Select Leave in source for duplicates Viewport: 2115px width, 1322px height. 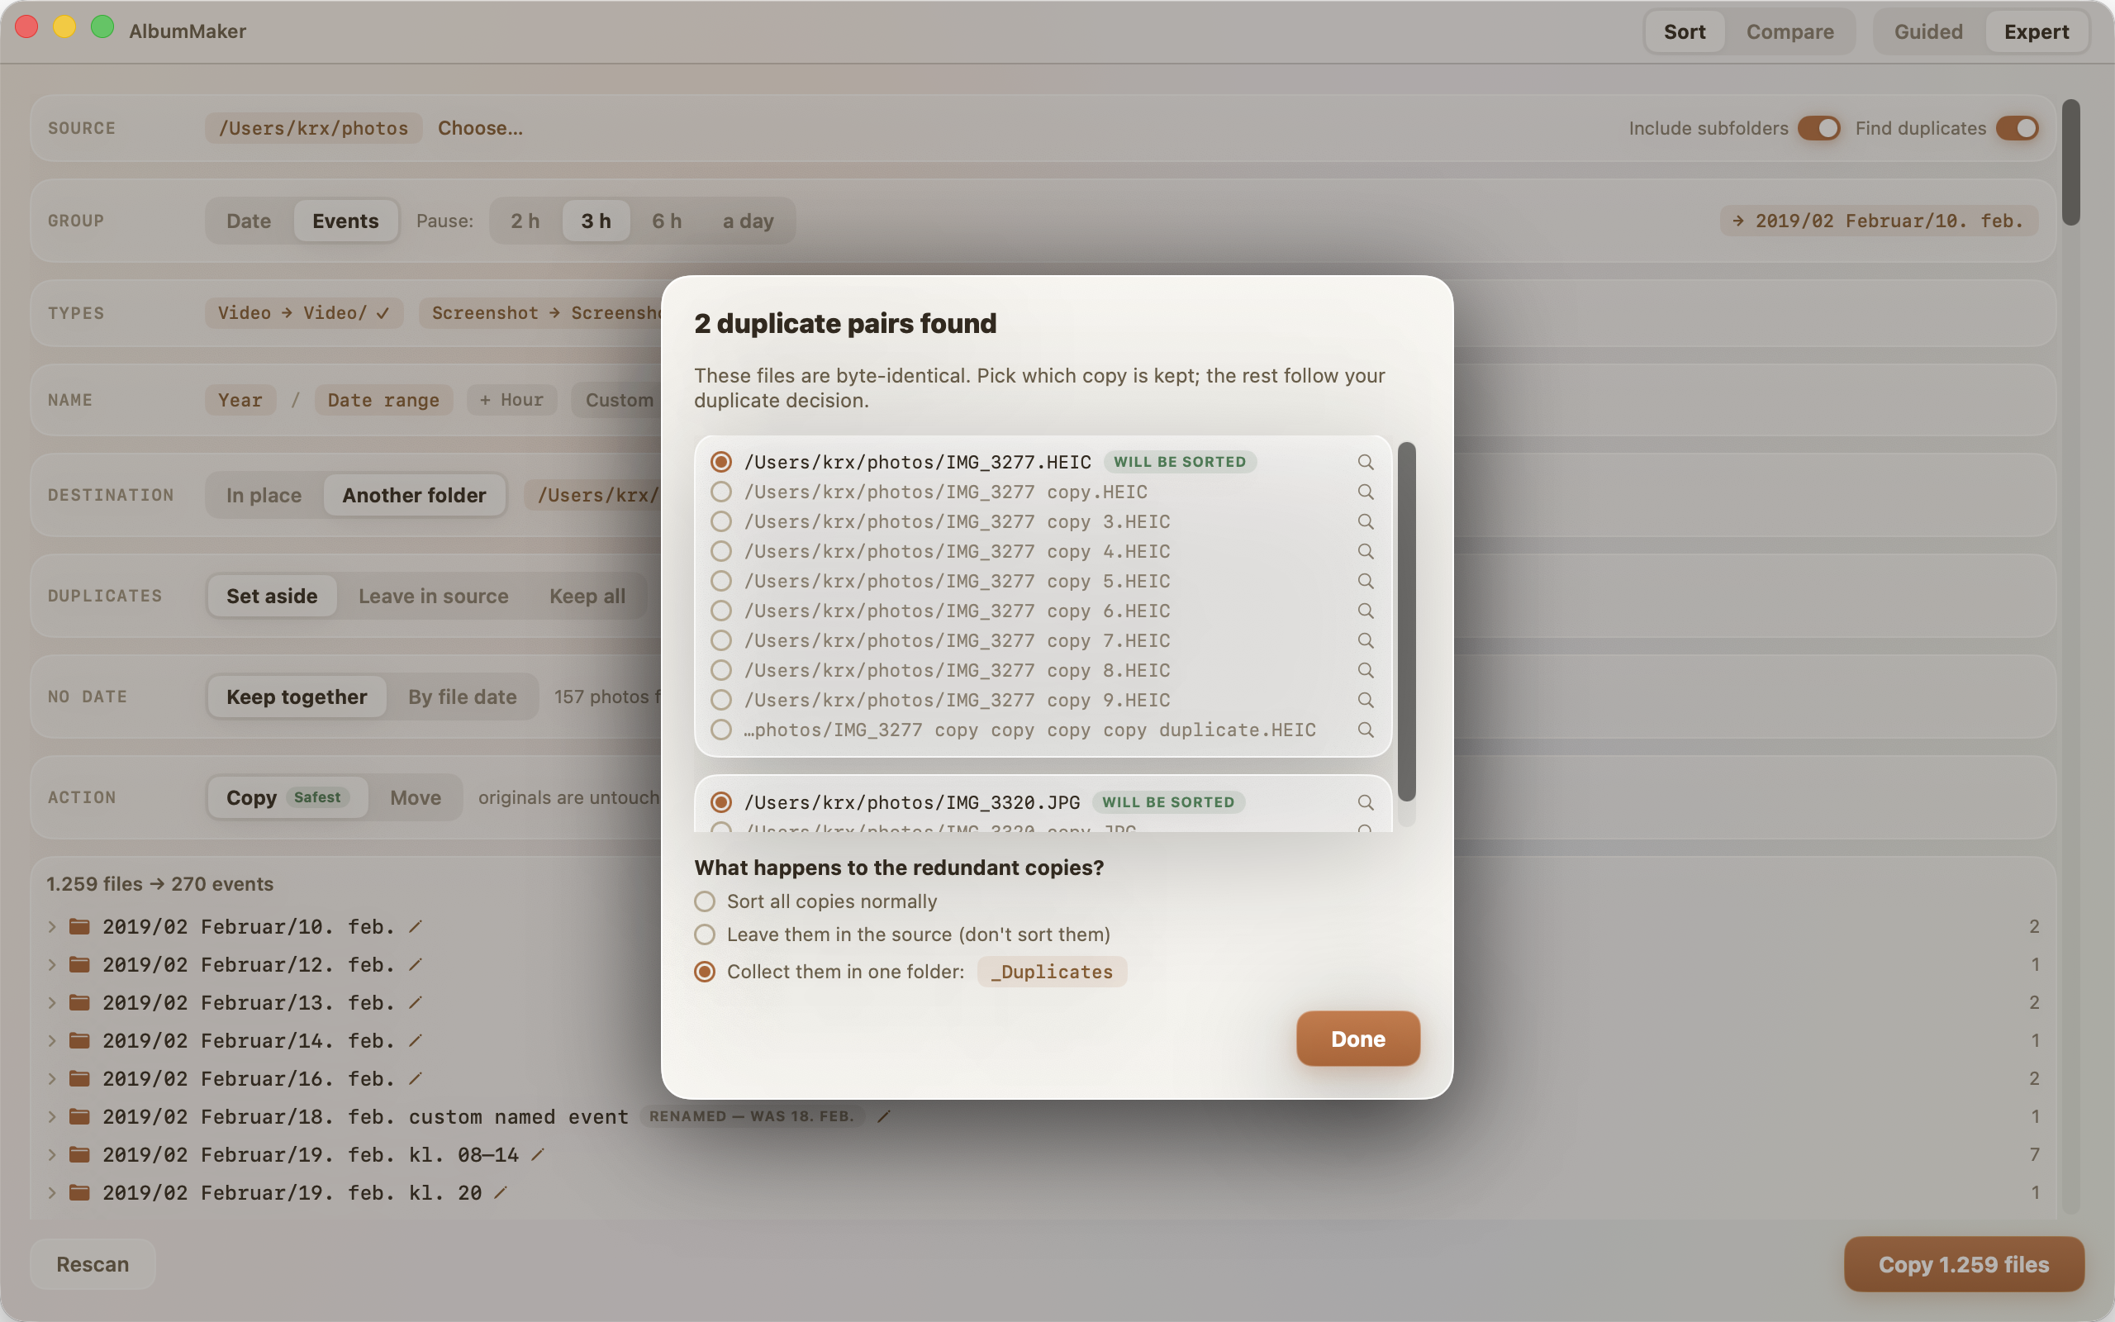coord(433,596)
